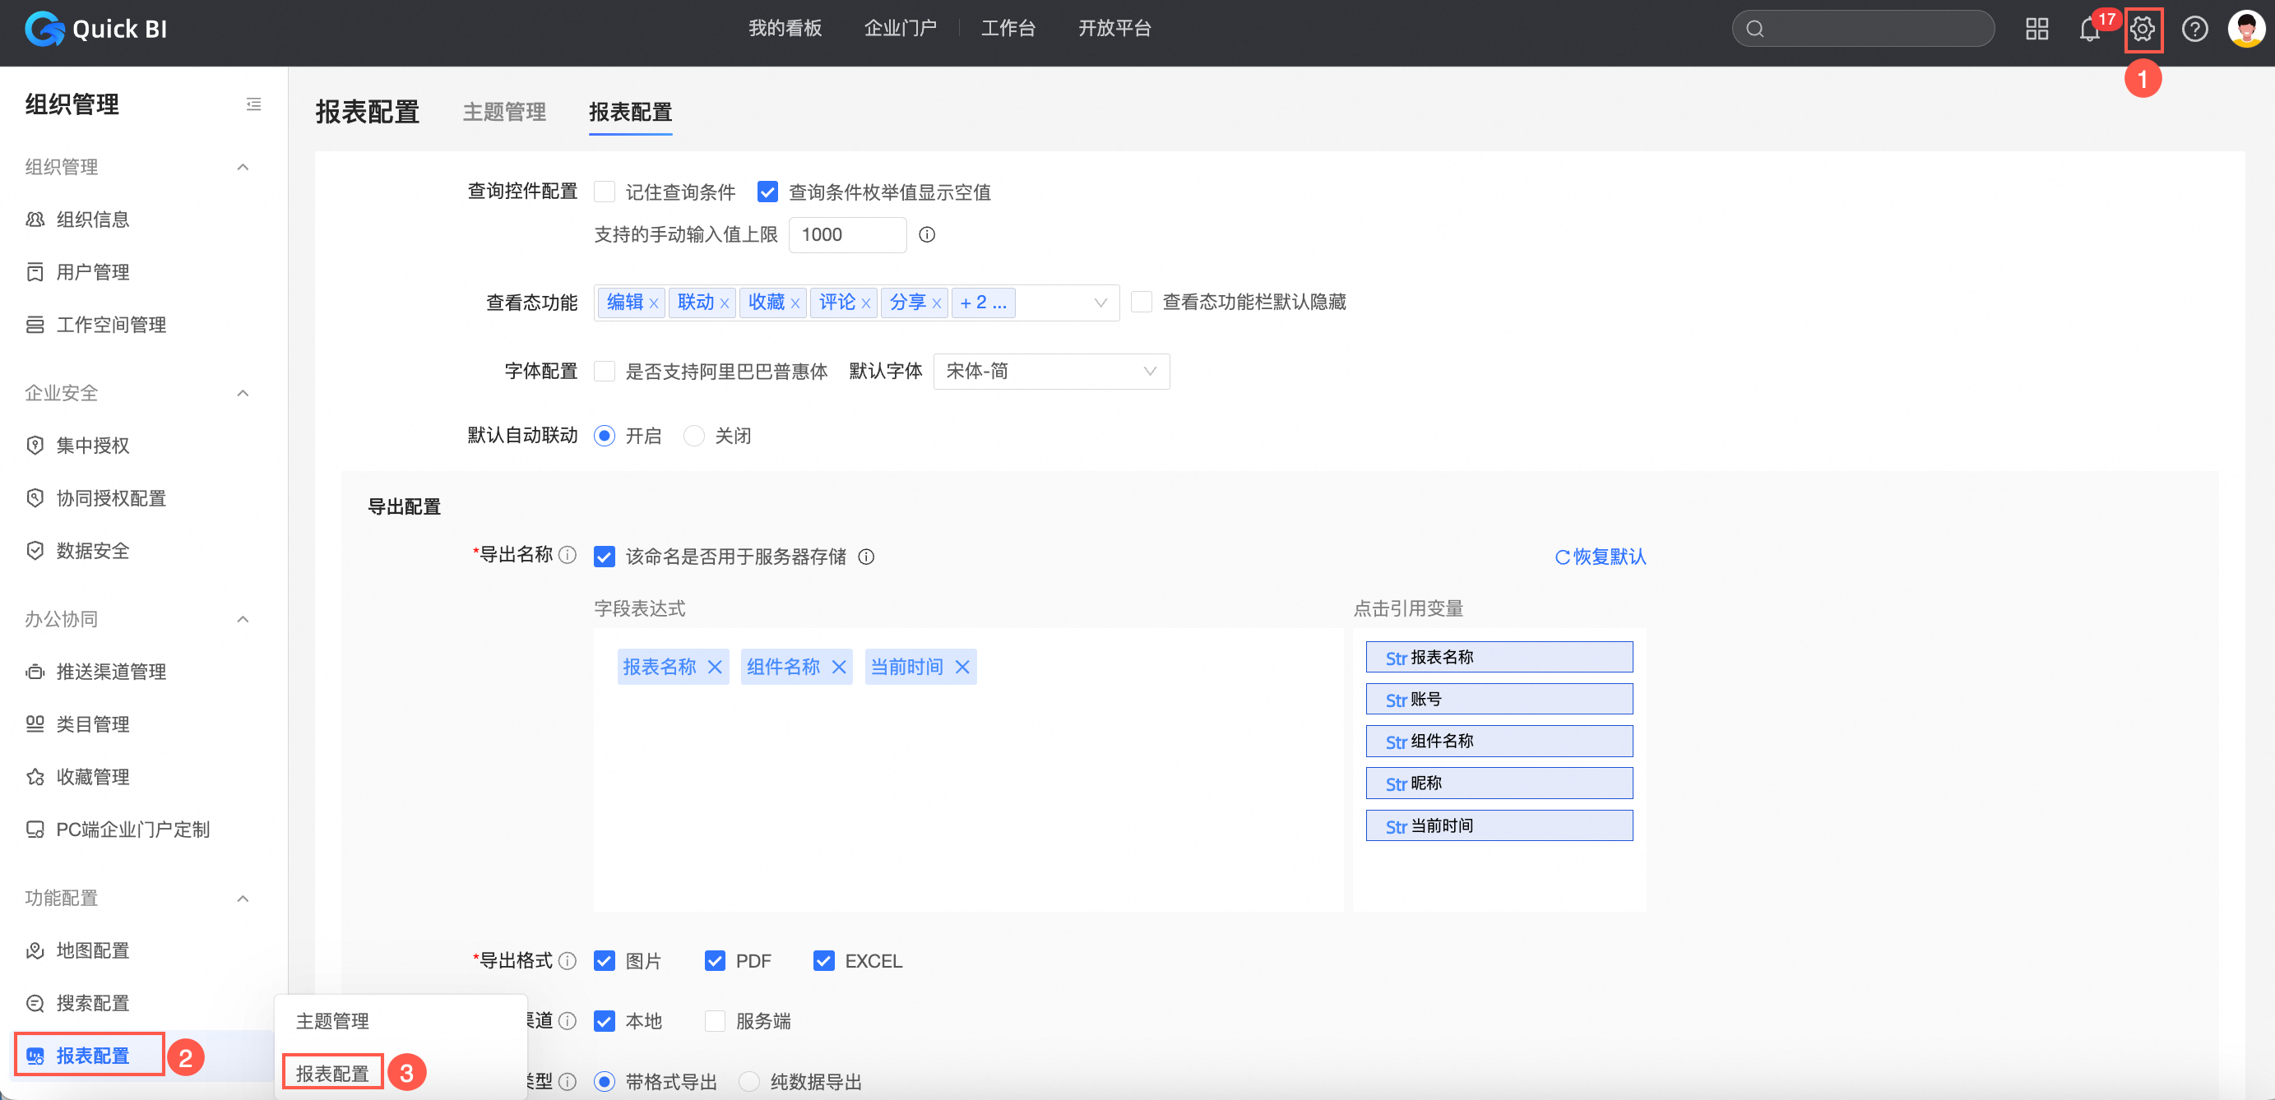2275x1100 pixels.
Task: Expand the +2 ... hidden tags
Action: tap(983, 303)
